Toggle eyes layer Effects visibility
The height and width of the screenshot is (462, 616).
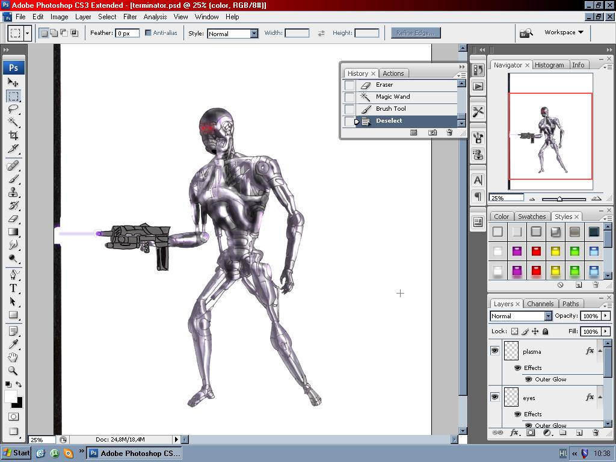pos(518,414)
